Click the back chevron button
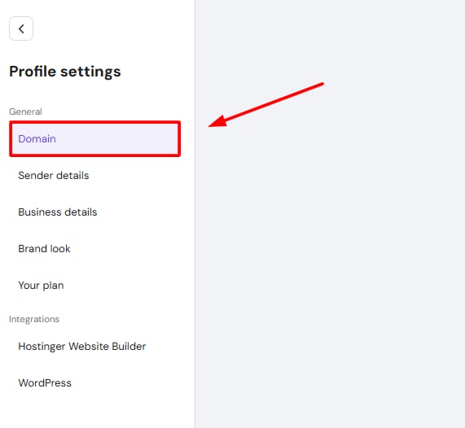 tap(21, 28)
